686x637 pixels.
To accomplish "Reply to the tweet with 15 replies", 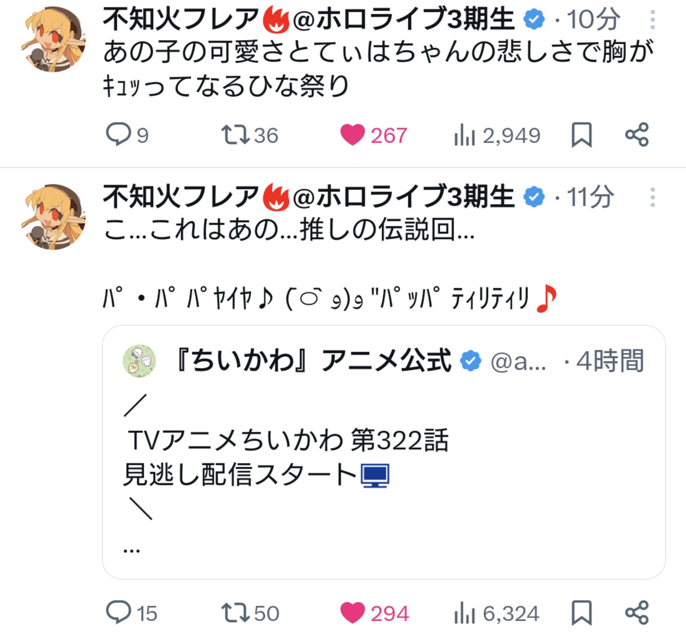I will coord(119,612).
